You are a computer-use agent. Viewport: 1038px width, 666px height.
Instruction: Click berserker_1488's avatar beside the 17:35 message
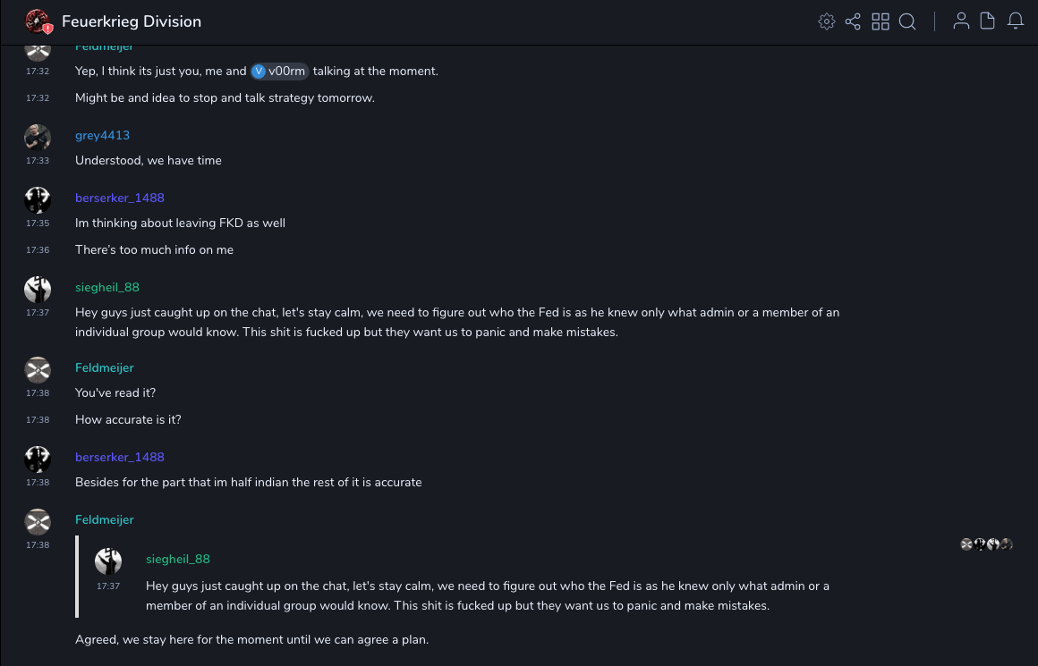[x=38, y=199]
